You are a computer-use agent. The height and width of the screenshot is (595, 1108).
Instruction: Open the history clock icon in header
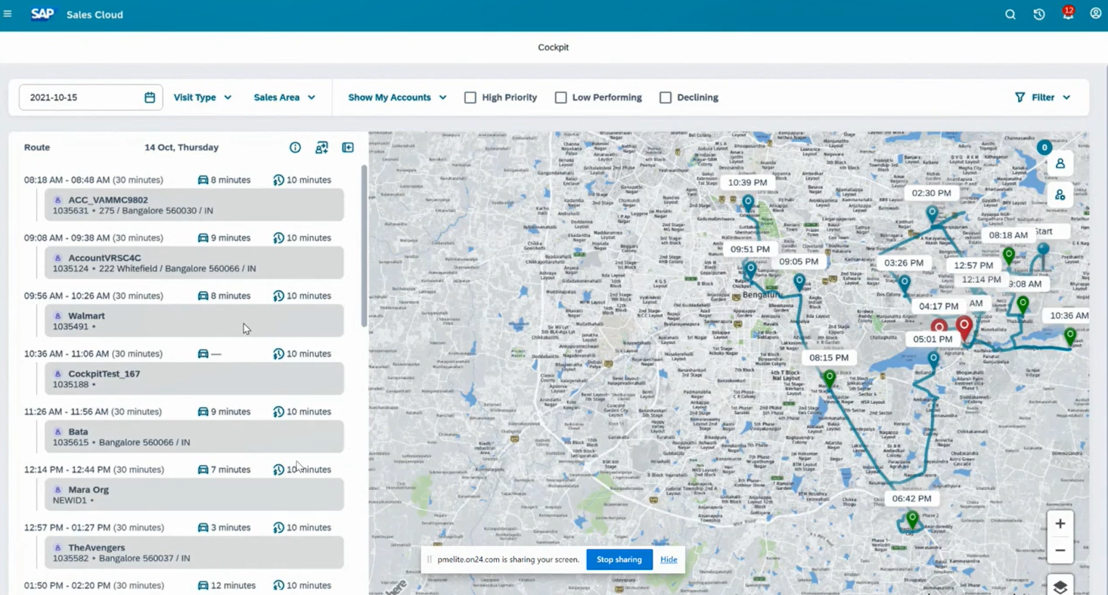(1039, 14)
